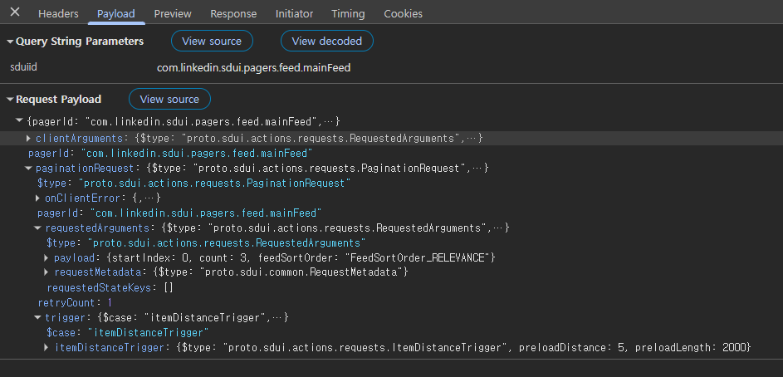Select the sduiid parameter name
Image resolution: width=783 pixels, height=377 pixels.
coord(23,67)
